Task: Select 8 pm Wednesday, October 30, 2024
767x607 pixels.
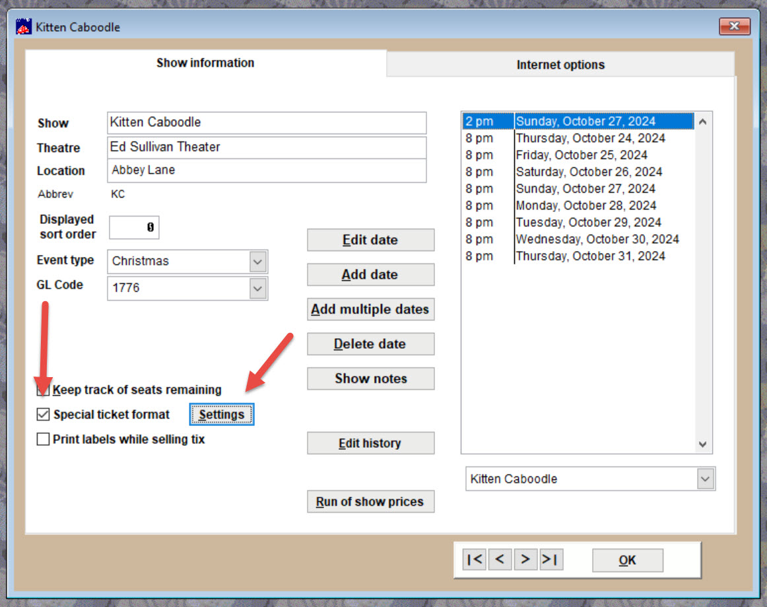Action: (x=578, y=239)
